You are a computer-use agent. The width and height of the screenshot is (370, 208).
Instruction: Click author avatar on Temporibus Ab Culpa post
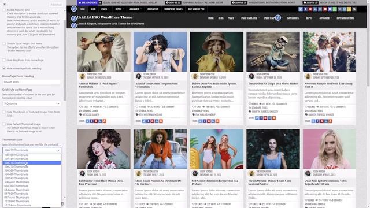tap(251, 76)
